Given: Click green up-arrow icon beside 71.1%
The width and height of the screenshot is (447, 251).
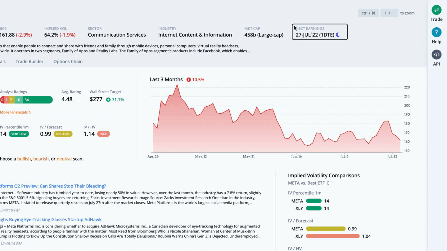Looking at the screenshot, I should tap(108, 99).
